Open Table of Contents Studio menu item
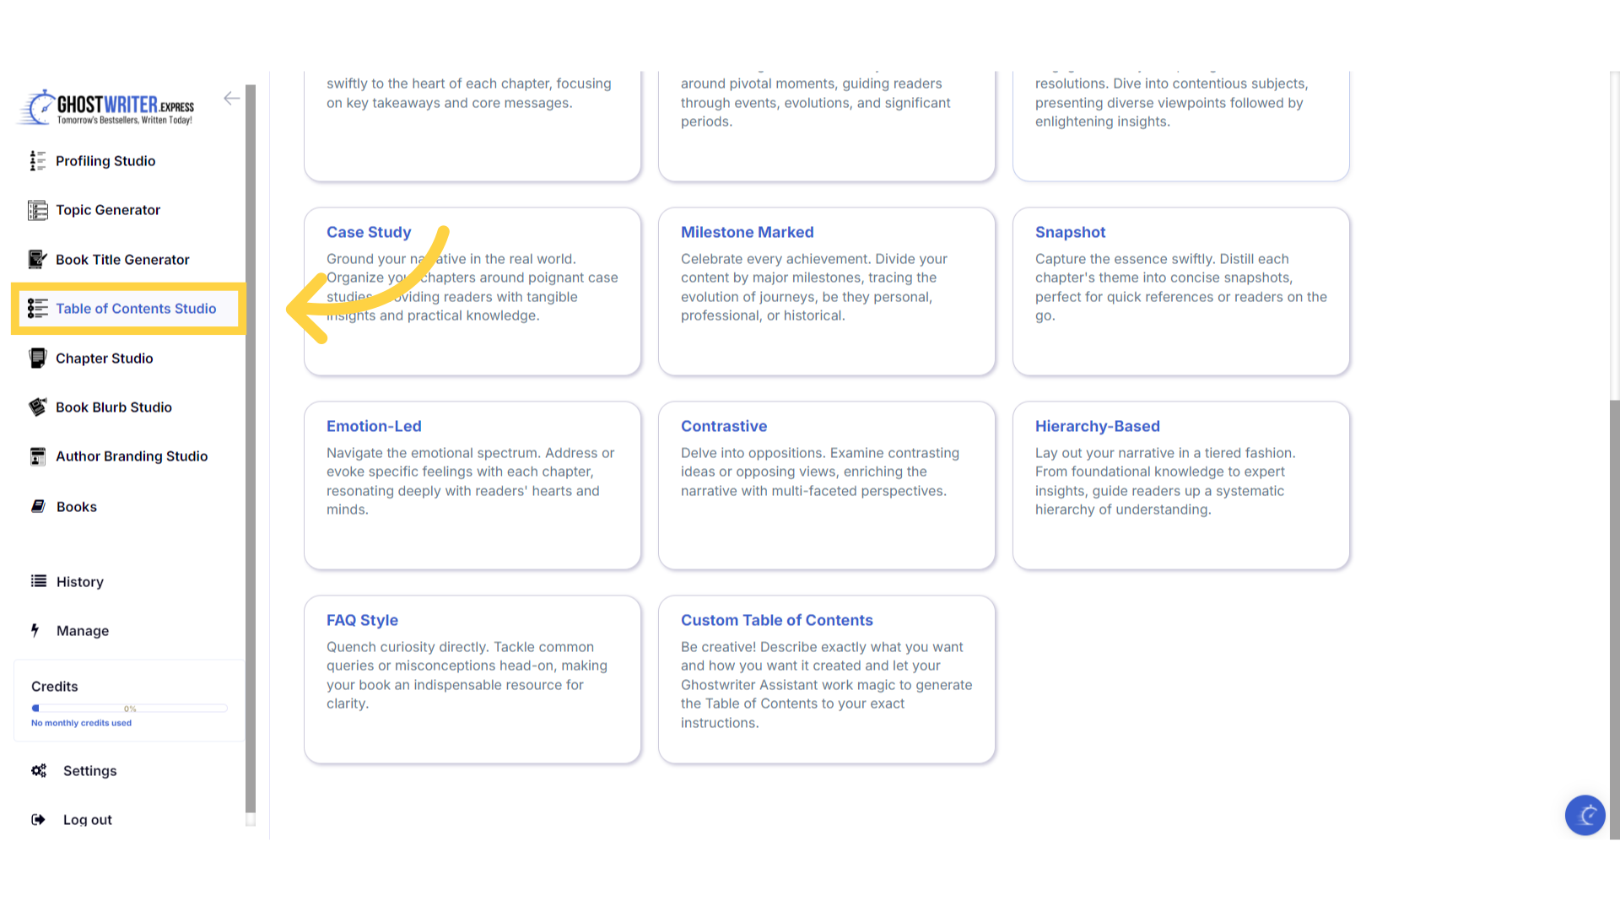The image size is (1620, 911). point(135,309)
